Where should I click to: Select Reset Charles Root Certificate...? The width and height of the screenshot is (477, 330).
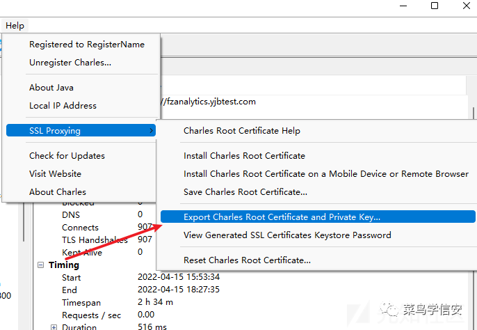247,260
